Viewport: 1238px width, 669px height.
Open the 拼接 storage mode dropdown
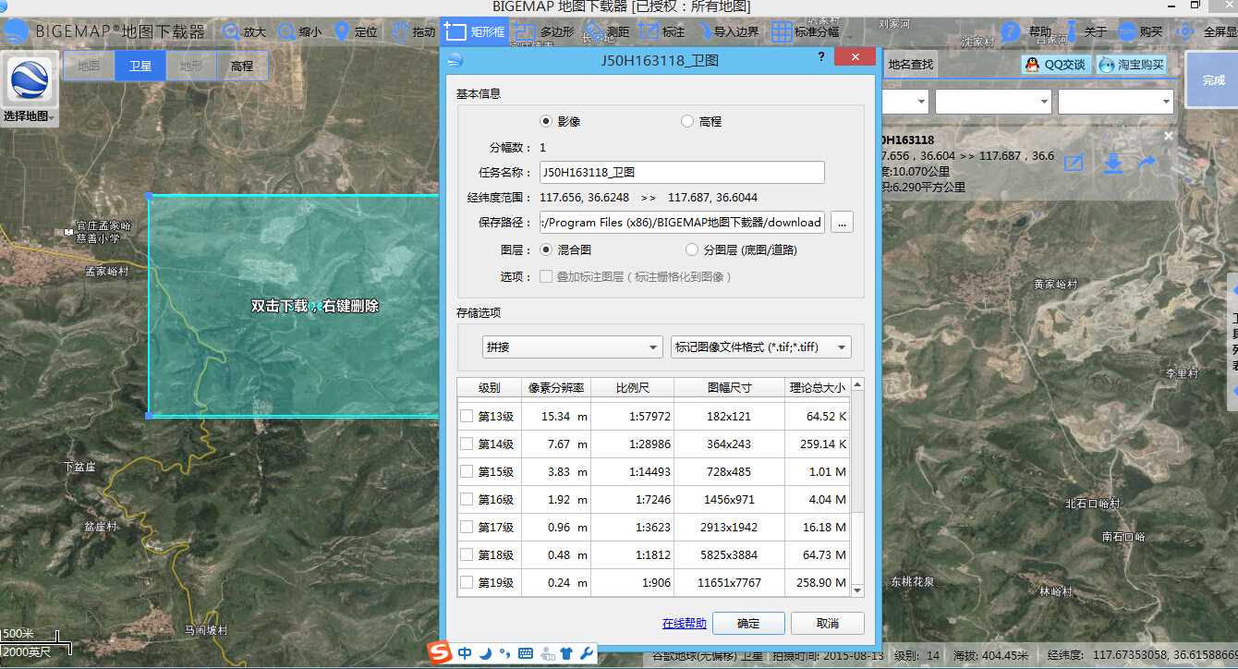tap(572, 347)
